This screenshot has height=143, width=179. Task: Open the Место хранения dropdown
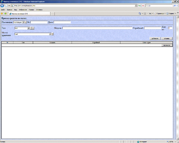pyautogui.click(x=50, y=34)
